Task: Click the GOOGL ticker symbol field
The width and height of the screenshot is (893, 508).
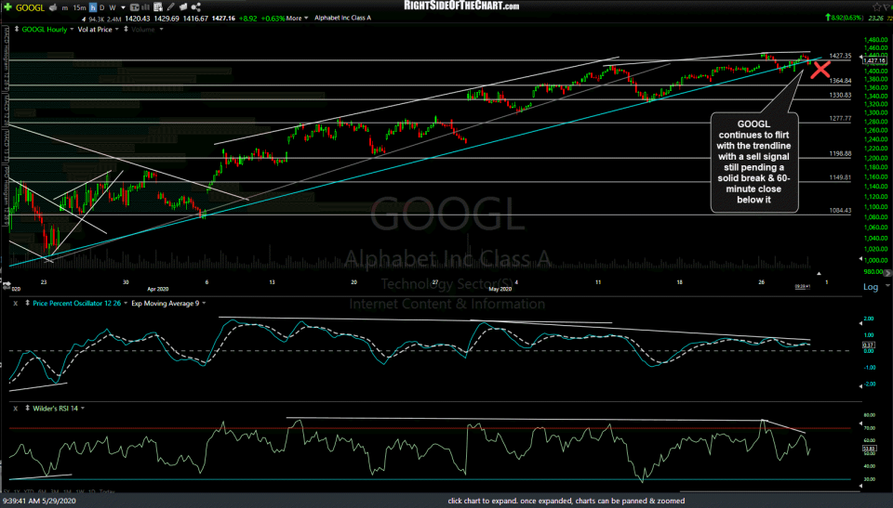Action: (30, 7)
